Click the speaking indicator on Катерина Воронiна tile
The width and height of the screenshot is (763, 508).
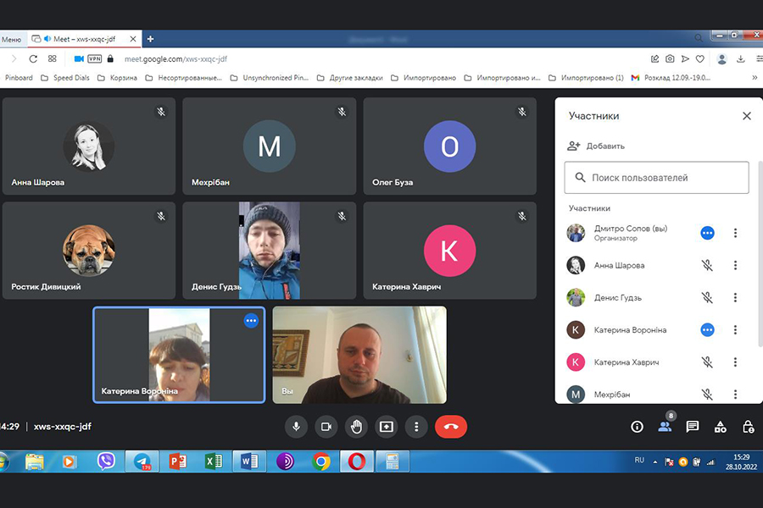tap(251, 321)
